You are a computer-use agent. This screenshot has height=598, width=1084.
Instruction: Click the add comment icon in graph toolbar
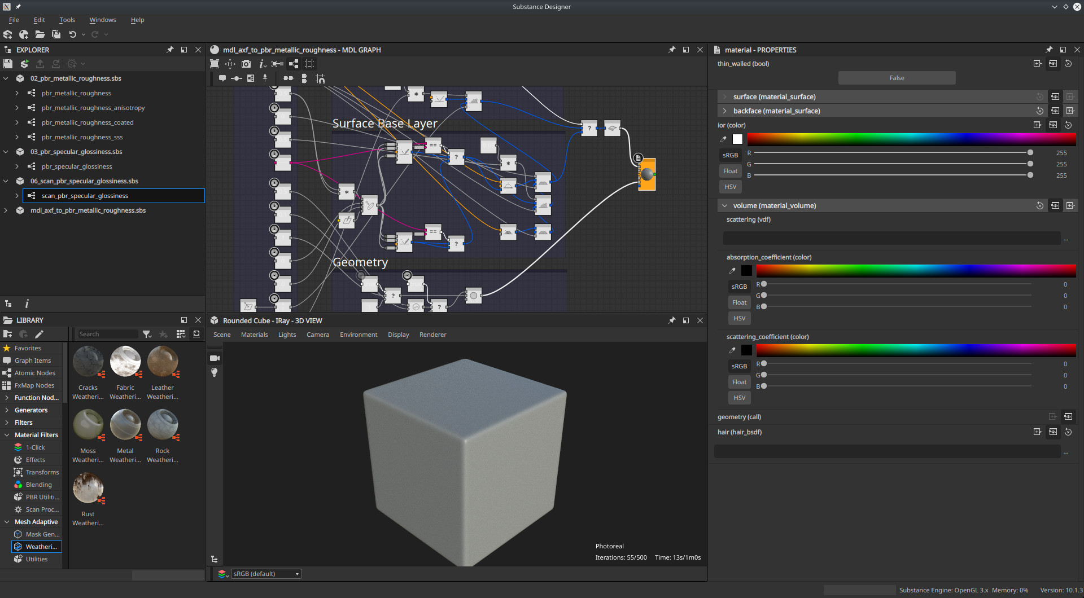(222, 78)
